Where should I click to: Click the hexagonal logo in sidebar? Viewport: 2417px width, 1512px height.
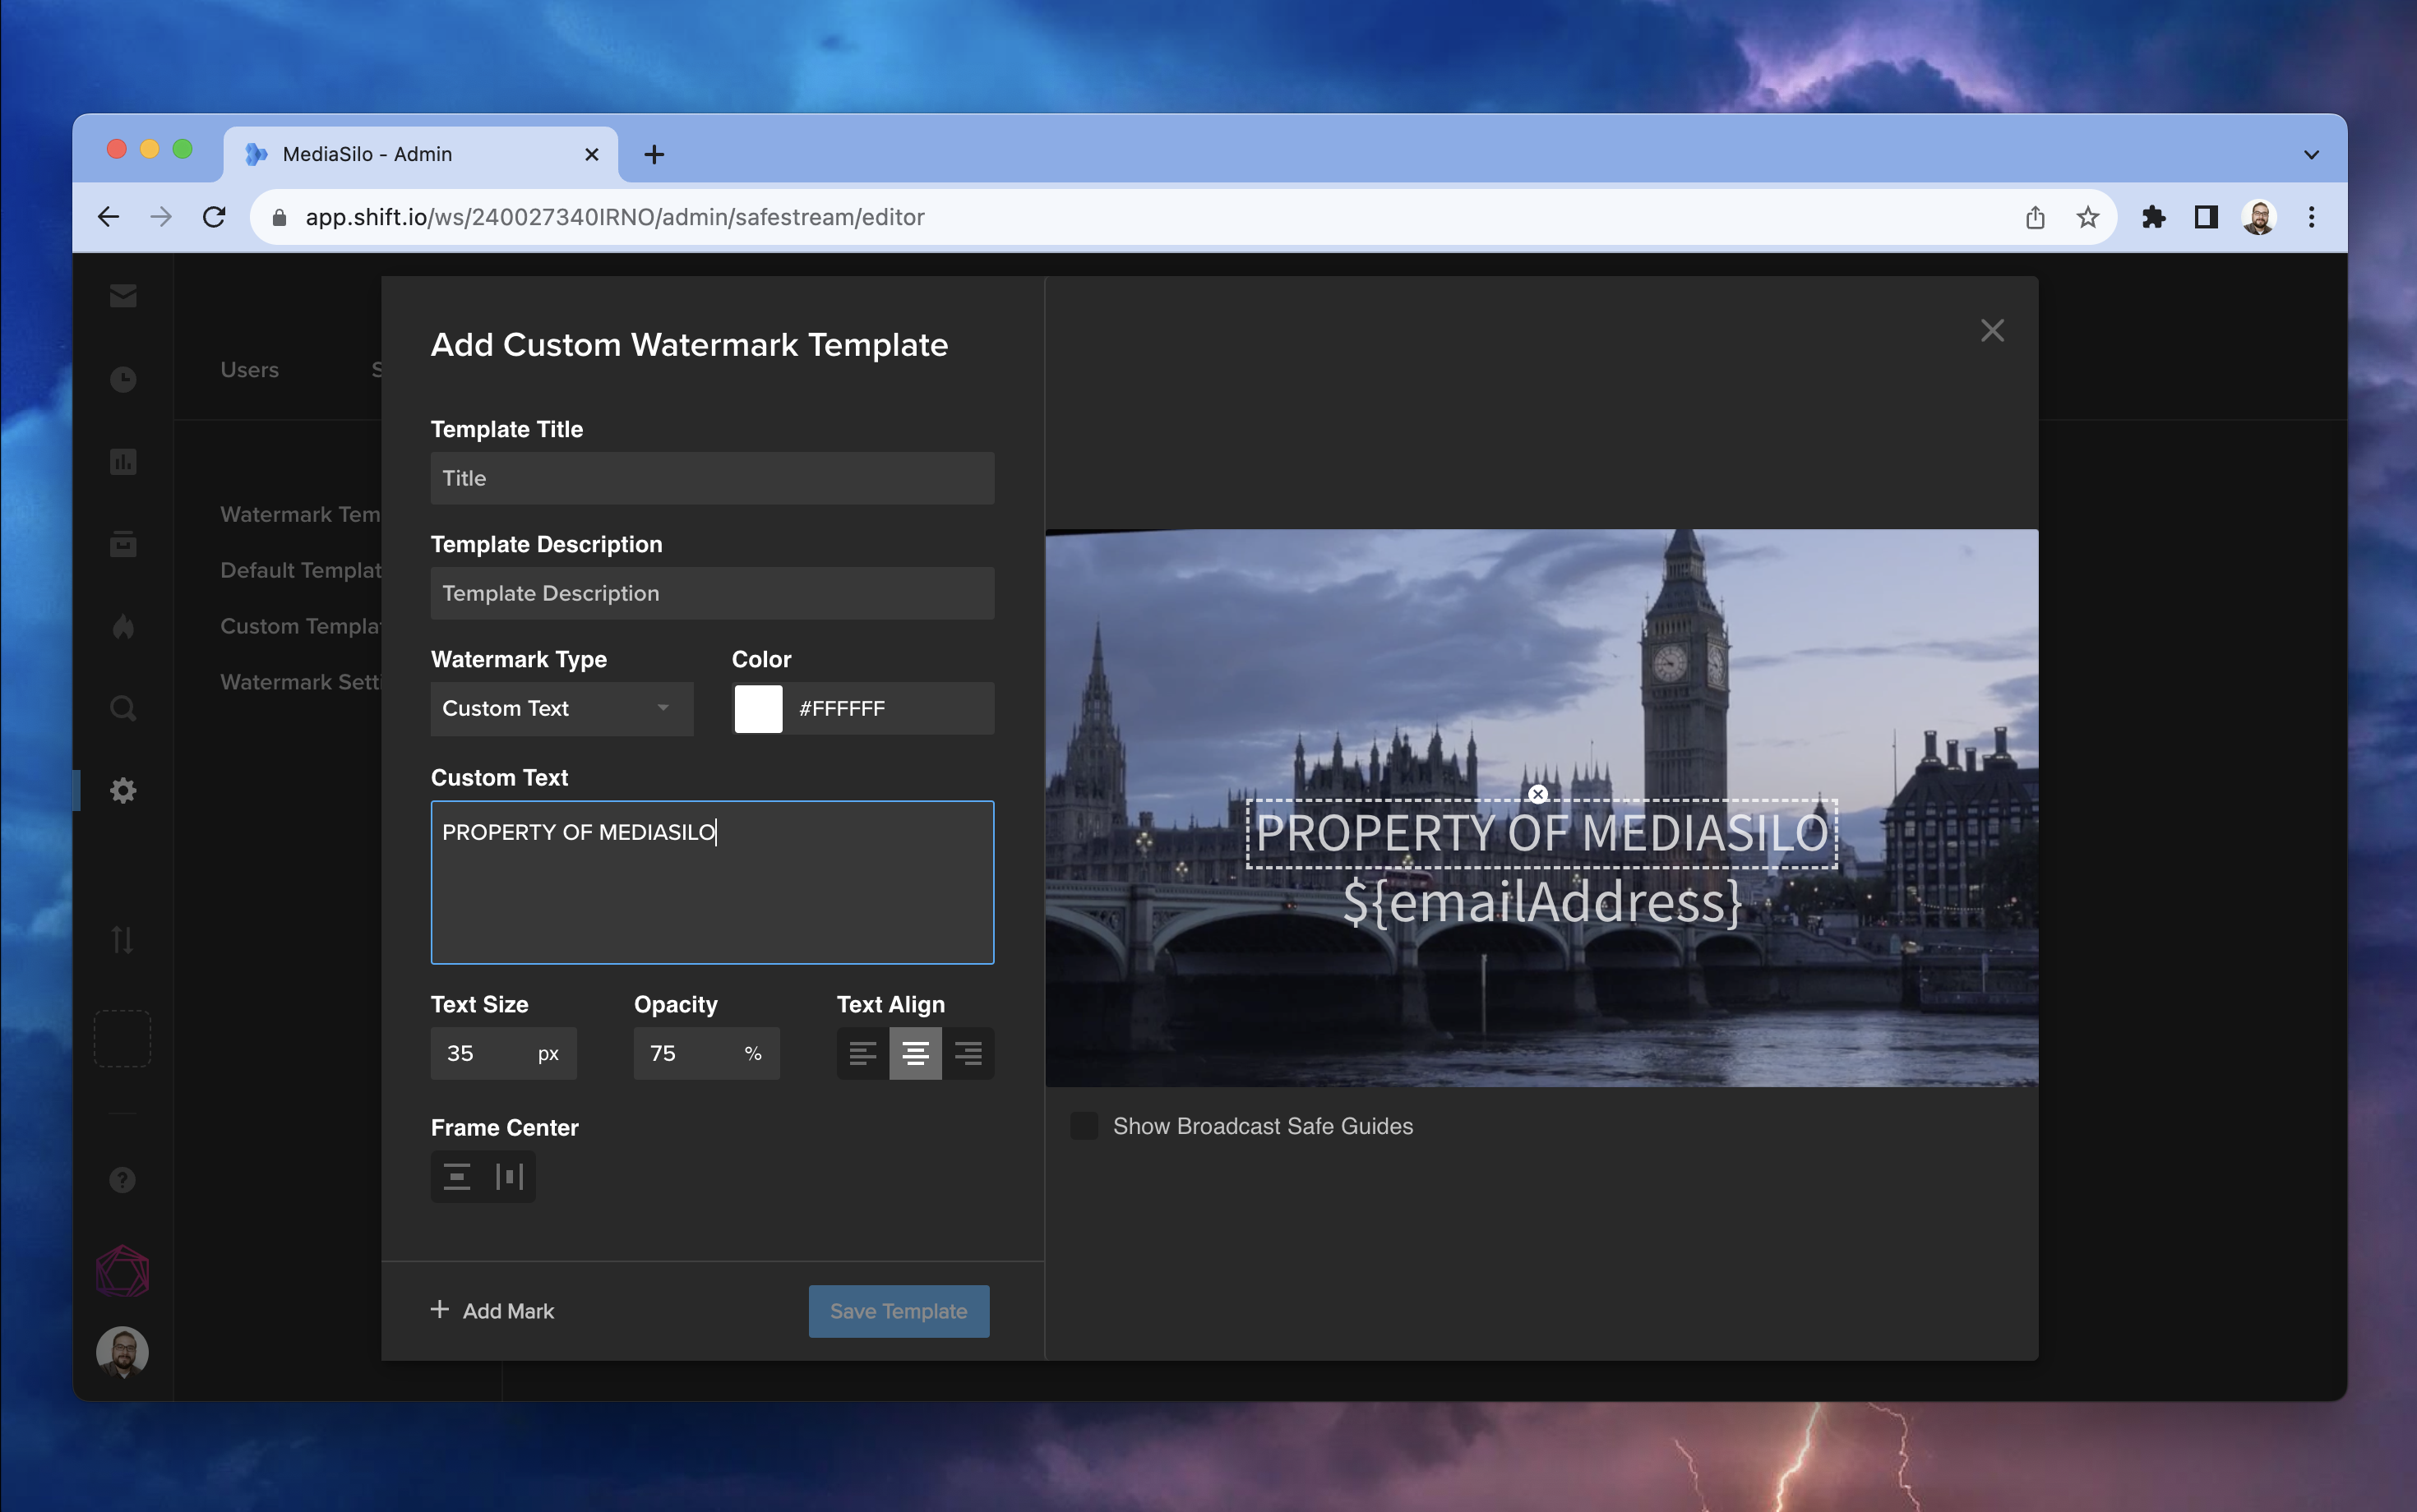tap(122, 1272)
